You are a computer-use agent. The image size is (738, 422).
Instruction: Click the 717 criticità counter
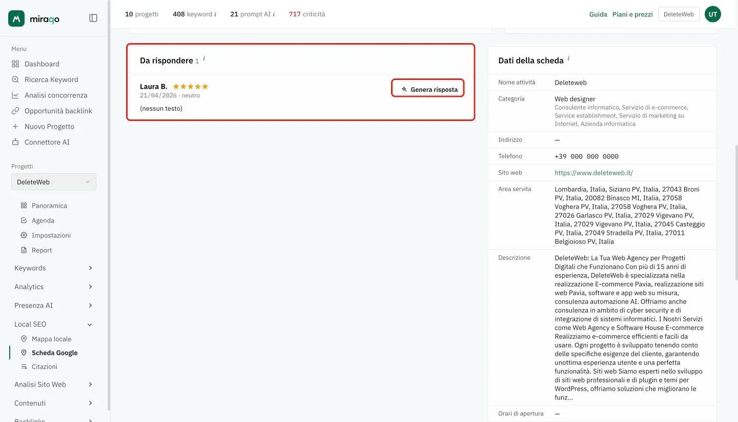(307, 14)
